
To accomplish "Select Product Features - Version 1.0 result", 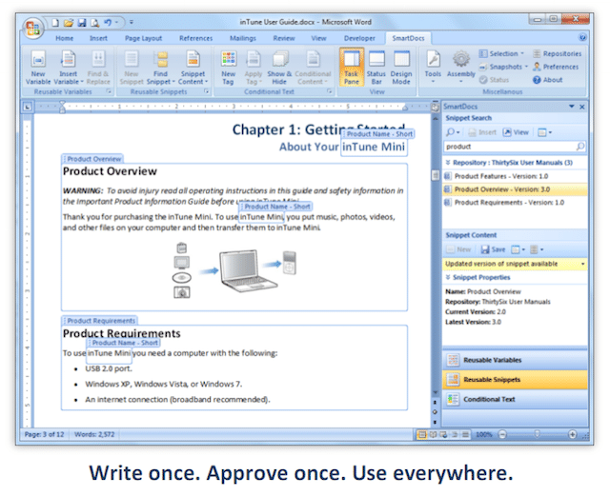I will pos(515,176).
